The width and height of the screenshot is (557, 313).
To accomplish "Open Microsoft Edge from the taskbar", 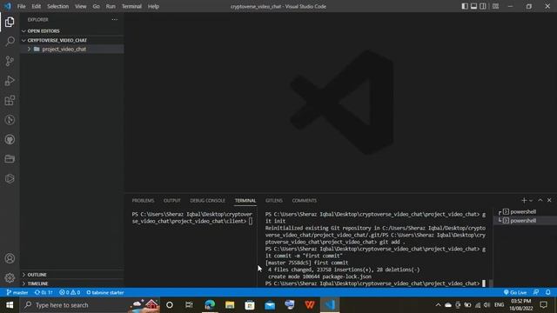I will pos(210,305).
